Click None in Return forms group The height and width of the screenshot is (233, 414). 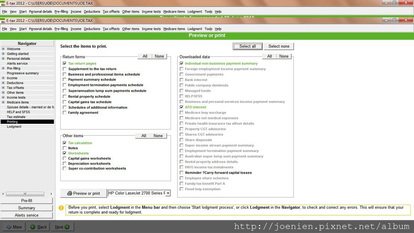(x=159, y=56)
